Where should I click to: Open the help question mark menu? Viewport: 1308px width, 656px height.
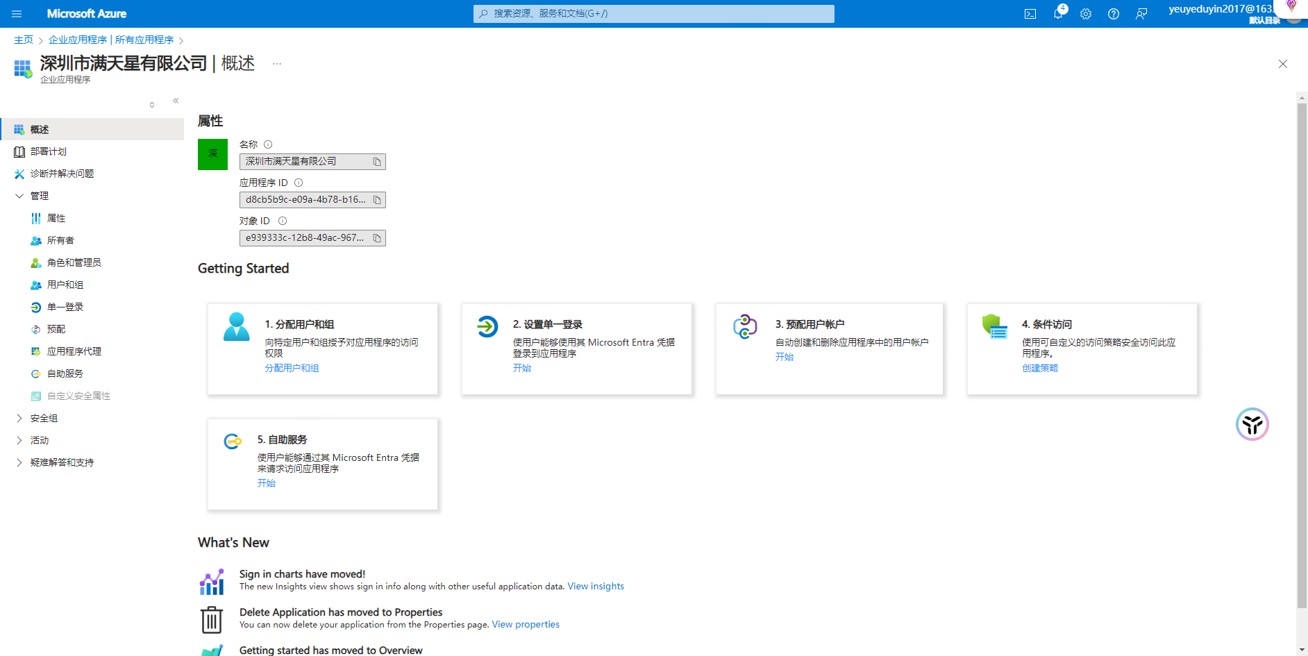click(x=1114, y=14)
